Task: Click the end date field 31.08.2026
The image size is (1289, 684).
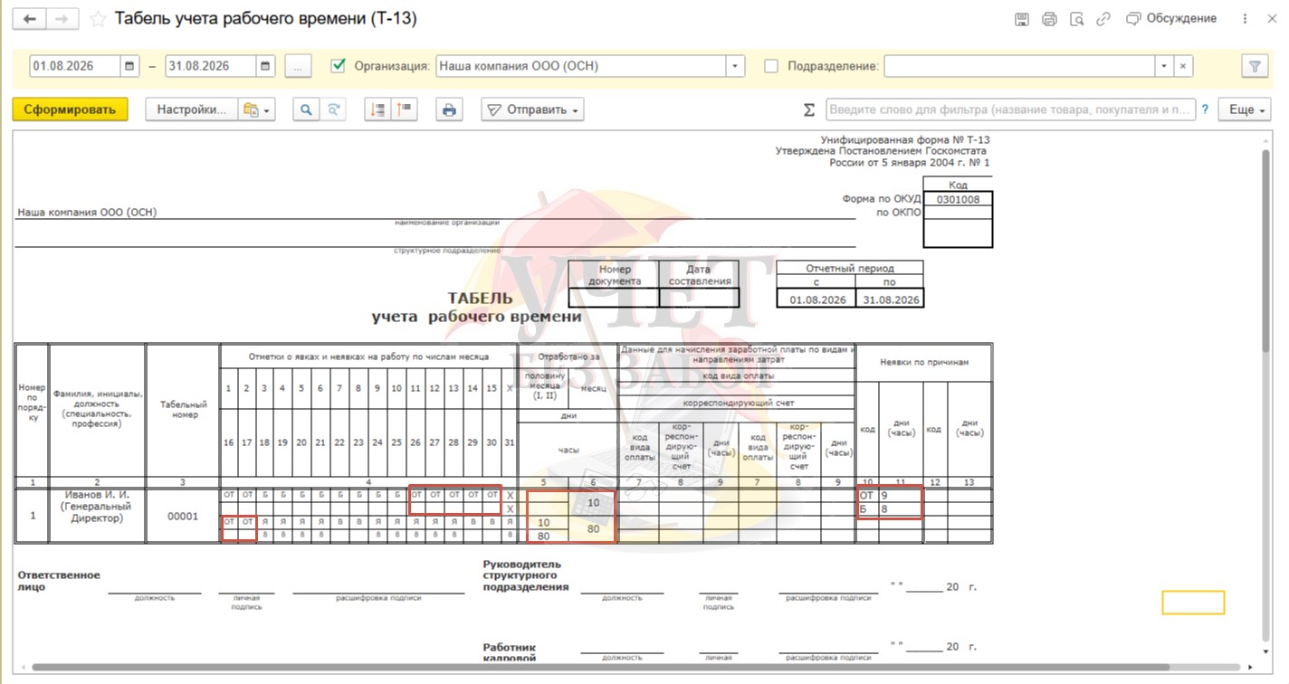Action: coord(211,66)
